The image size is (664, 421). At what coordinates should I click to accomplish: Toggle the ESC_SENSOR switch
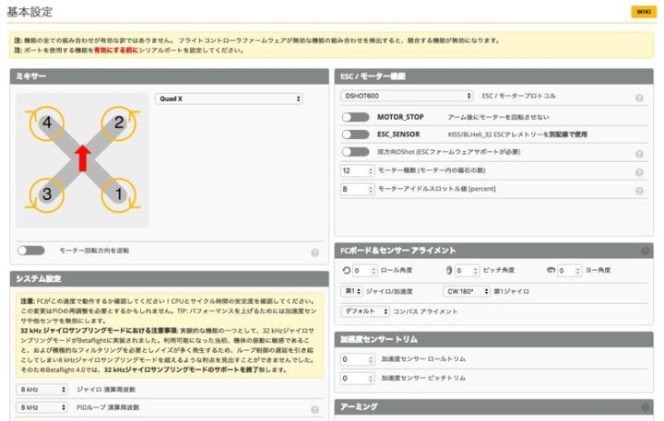pyautogui.click(x=355, y=134)
